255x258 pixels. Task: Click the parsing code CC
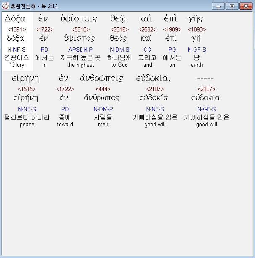147,50
